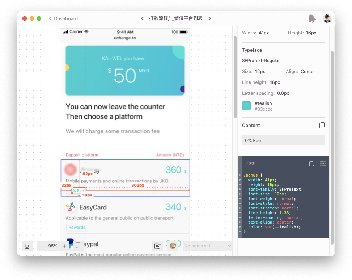This screenshot has height=280, width=352.
Task: Select the EasyCard logo icon
Action: (x=71, y=207)
